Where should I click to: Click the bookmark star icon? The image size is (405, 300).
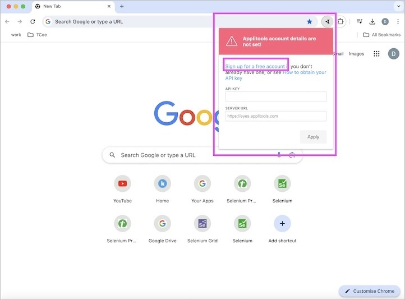pyautogui.click(x=310, y=22)
